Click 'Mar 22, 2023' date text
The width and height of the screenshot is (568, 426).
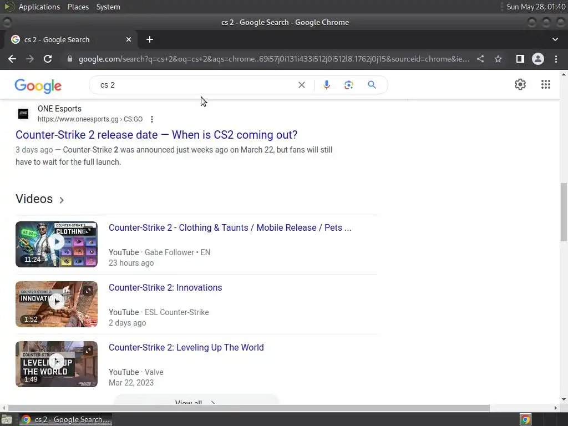131,383
